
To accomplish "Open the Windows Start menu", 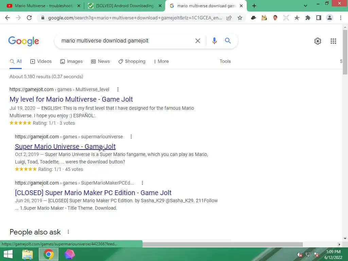I will pos(8,254).
